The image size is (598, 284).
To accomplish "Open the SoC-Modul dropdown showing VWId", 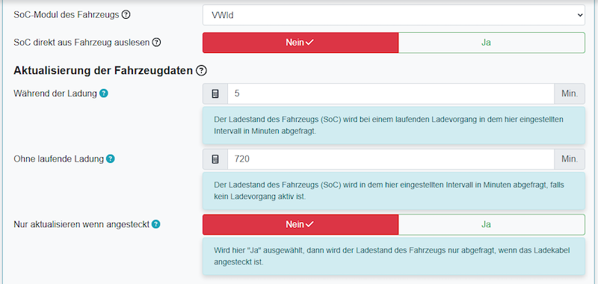I will coord(394,15).
